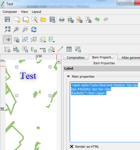Viewport: 140px width, 150px height.
Task: Click the top-left selection handle of the label
Action: (x=17, y=67)
